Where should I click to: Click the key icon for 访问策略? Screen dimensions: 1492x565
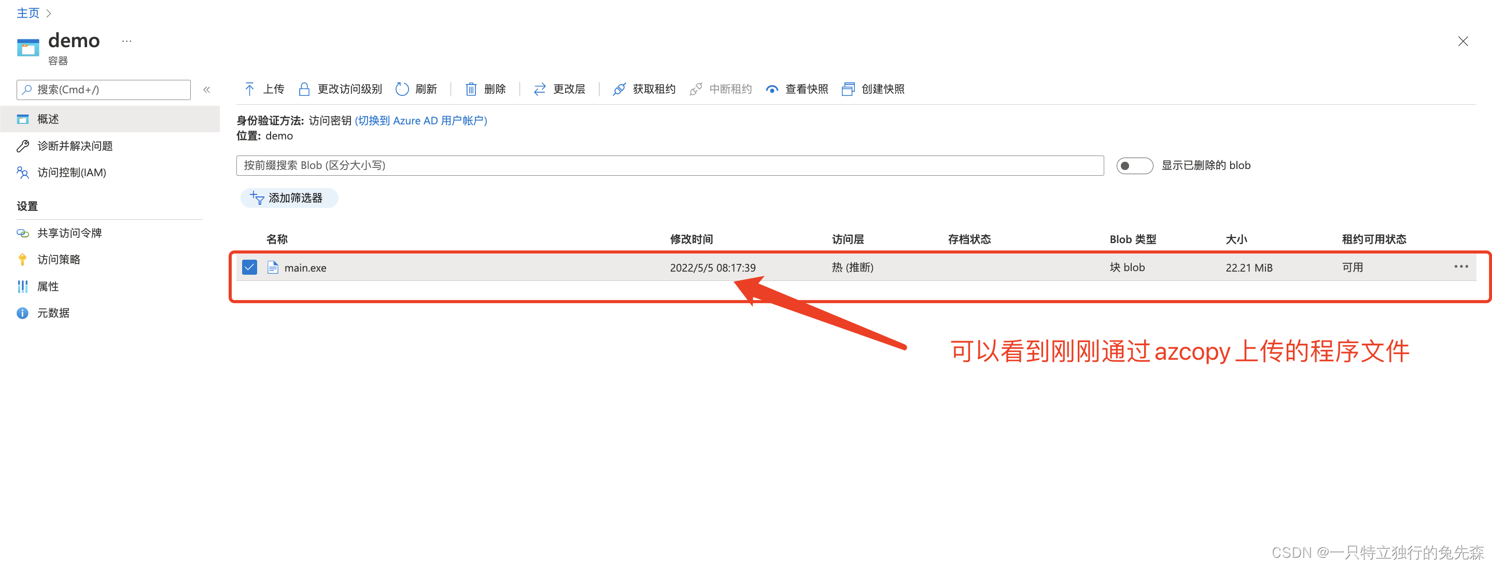[x=23, y=260]
